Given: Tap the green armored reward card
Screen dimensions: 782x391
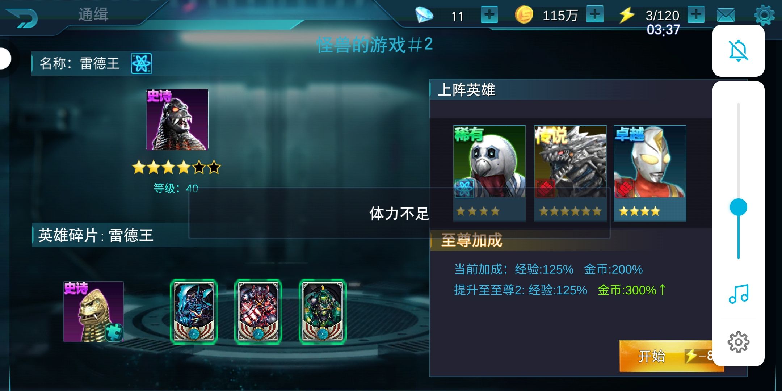Looking at the screenshot, I should click(323, 311).
